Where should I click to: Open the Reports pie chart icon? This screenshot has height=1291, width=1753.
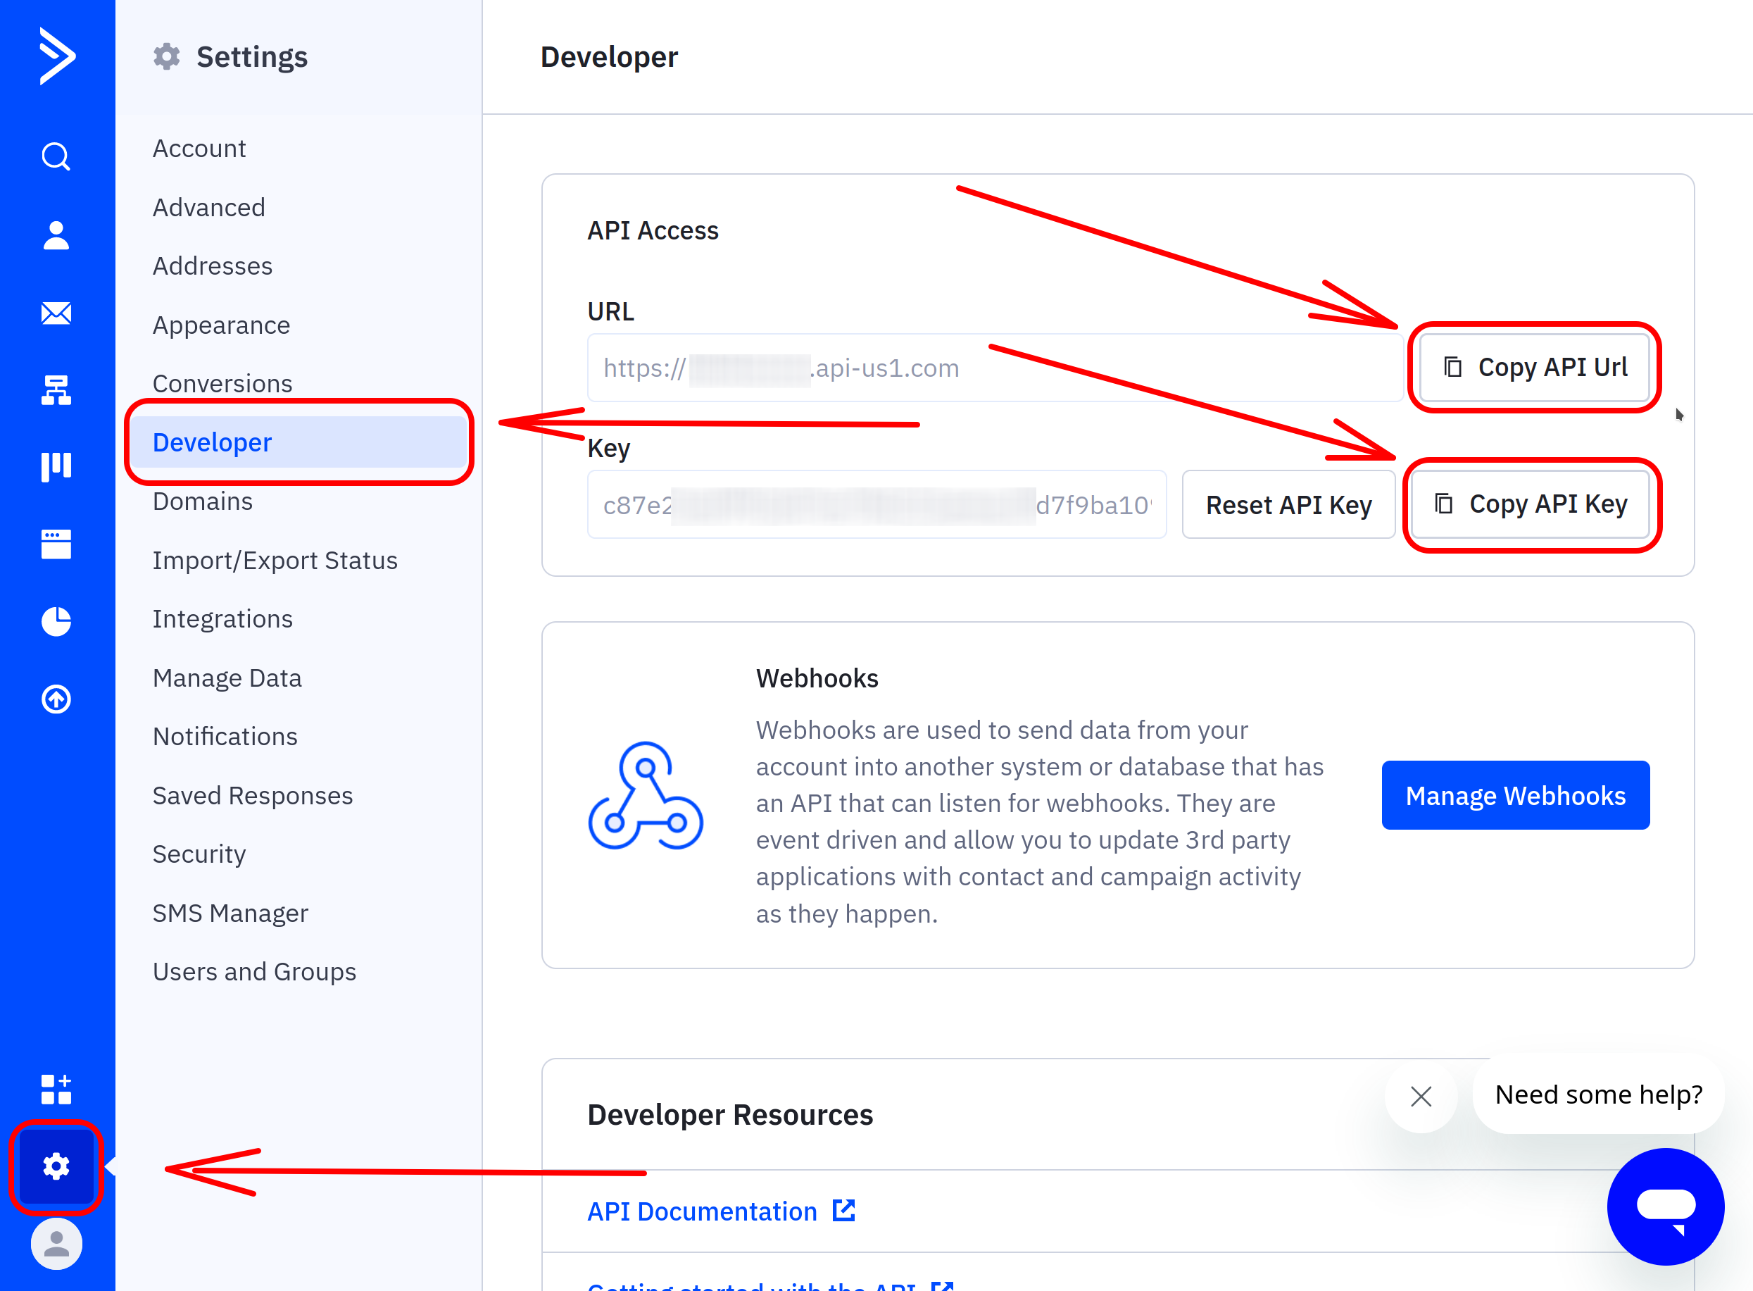(56, 621)
